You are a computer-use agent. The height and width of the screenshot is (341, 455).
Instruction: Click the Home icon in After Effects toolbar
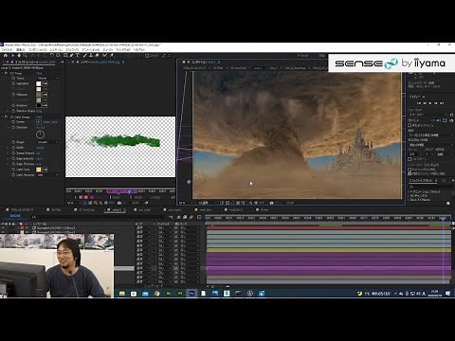5,55
